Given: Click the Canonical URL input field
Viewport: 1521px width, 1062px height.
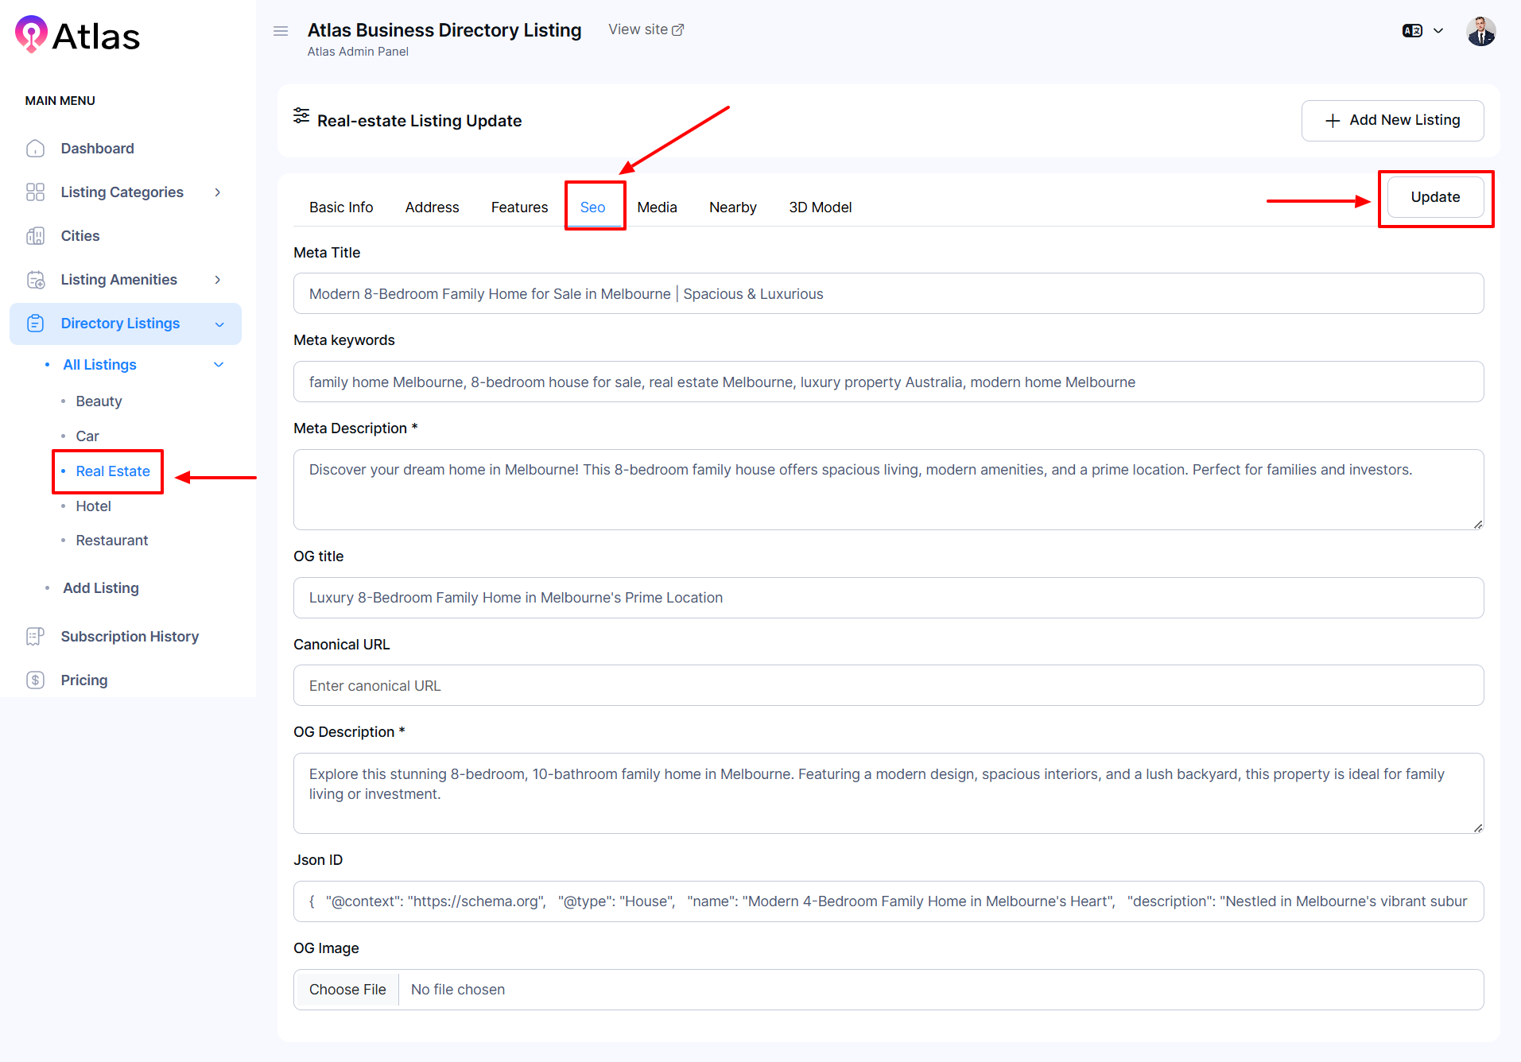Looking at the screenshot, I should (x=888, y=686).
